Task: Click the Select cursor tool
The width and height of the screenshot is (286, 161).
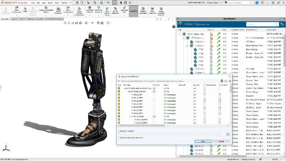Action: [x=114, y=3]
